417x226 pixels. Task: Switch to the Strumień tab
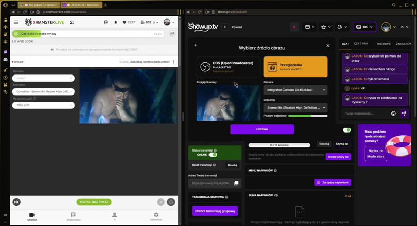(x=32, y=217)
